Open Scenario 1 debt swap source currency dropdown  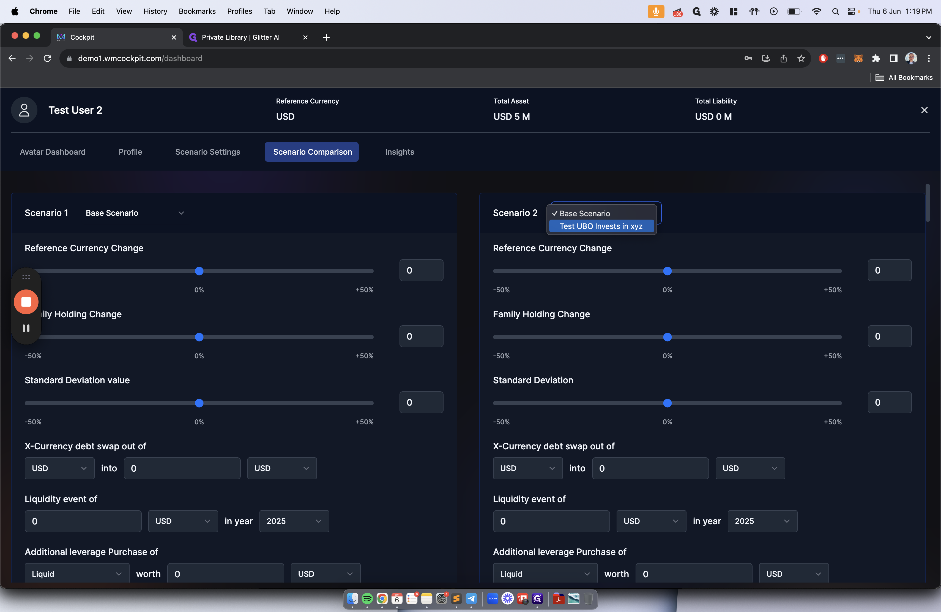[59, 468]
